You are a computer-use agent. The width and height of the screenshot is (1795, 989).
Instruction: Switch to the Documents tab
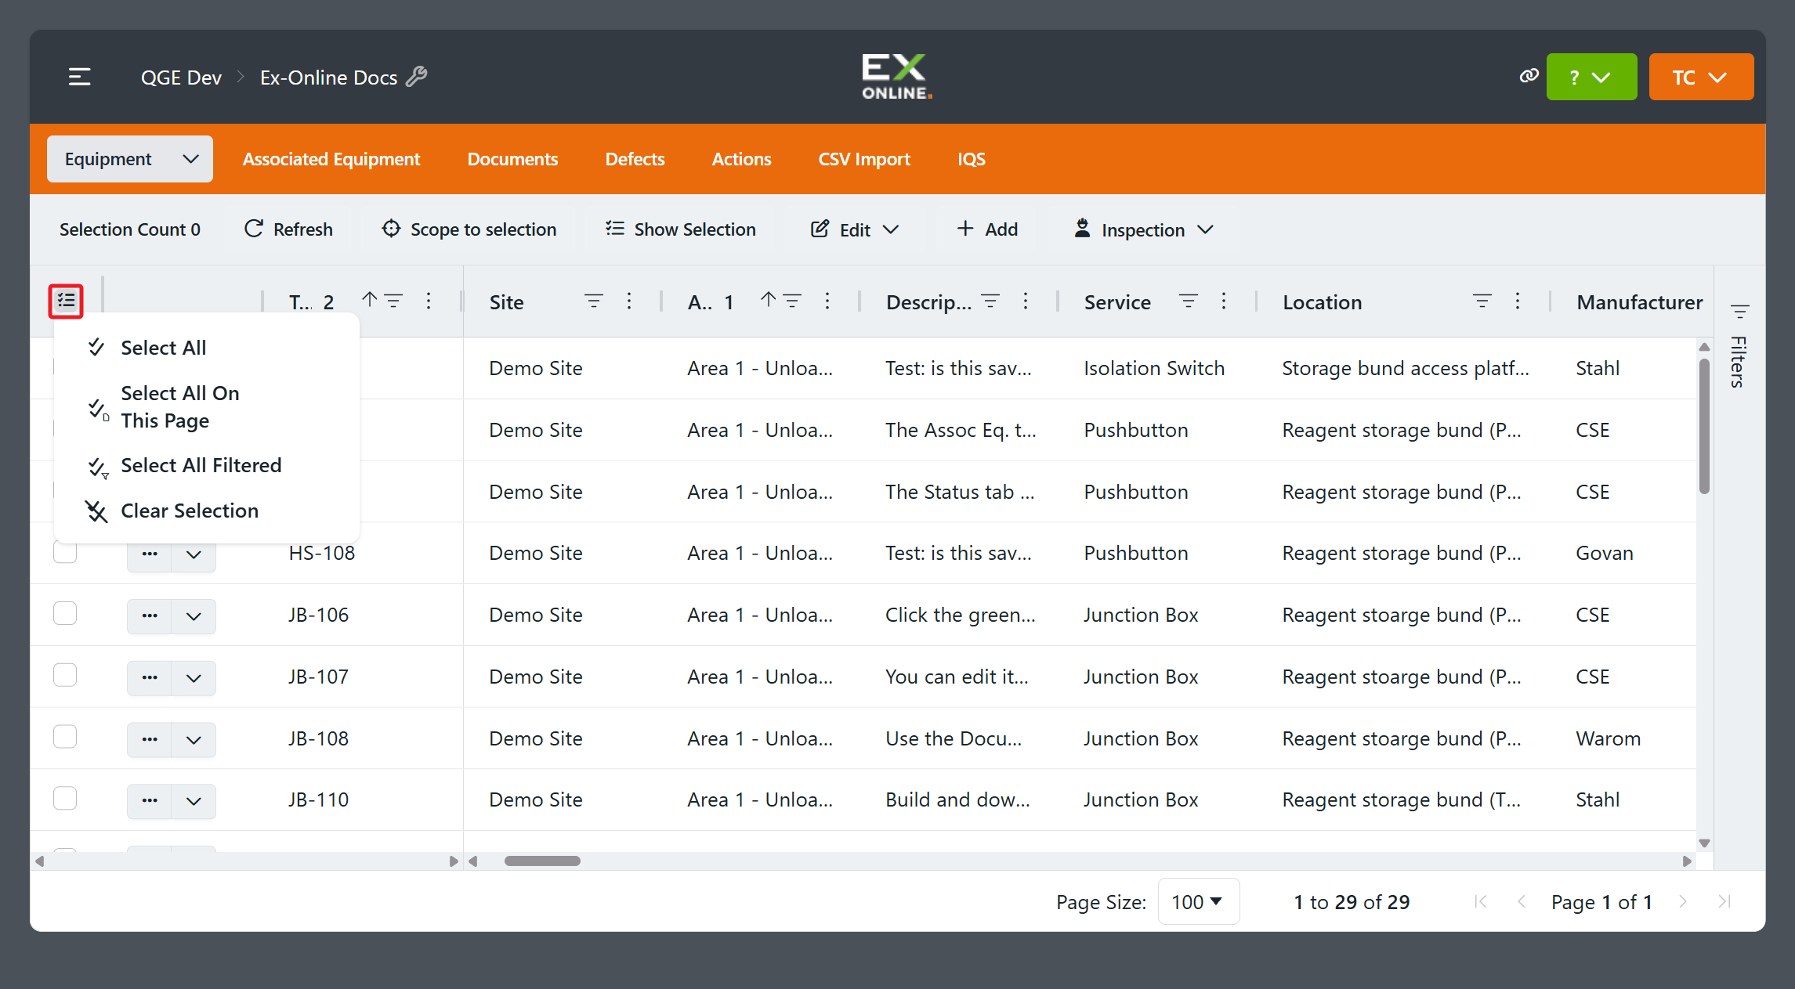(x=512, y=159)
